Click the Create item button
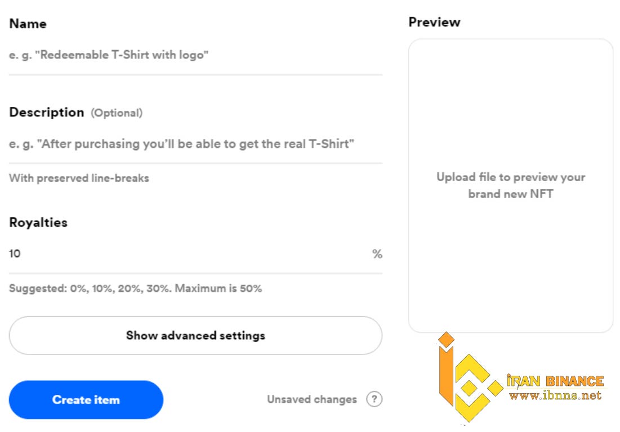 click(x=86, y=399)
